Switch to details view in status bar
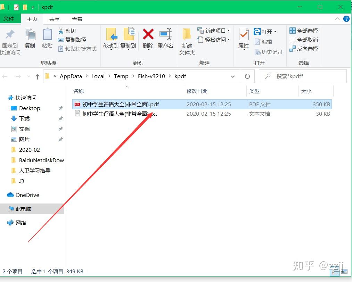This screenshot has height=282, width=352. point(335,272)
